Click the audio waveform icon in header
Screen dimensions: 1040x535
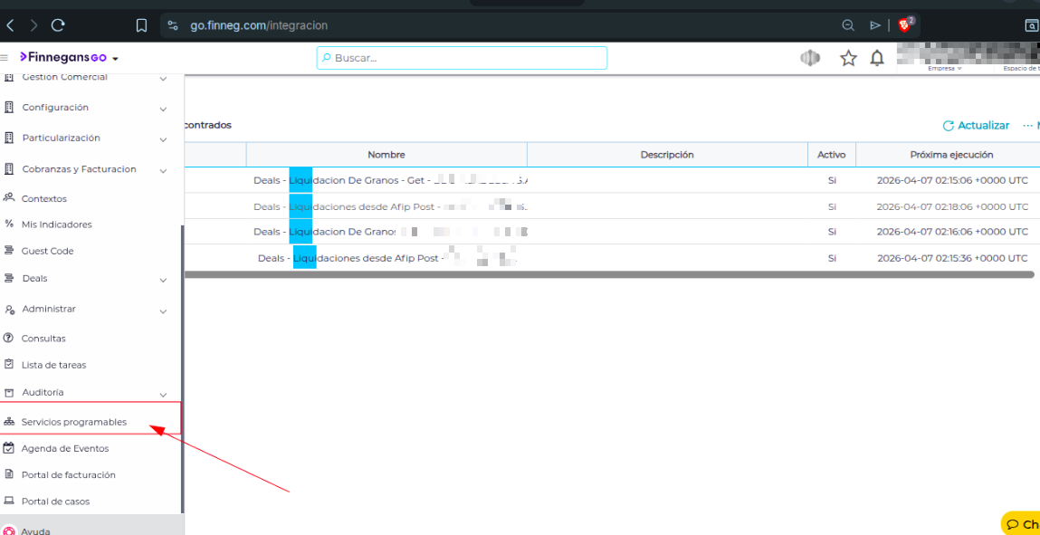810,58
